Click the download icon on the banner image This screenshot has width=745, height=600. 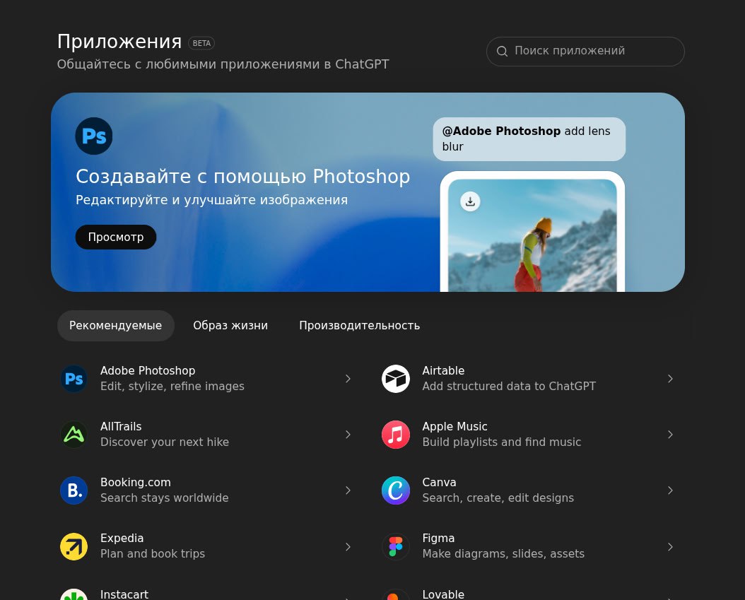470,201
